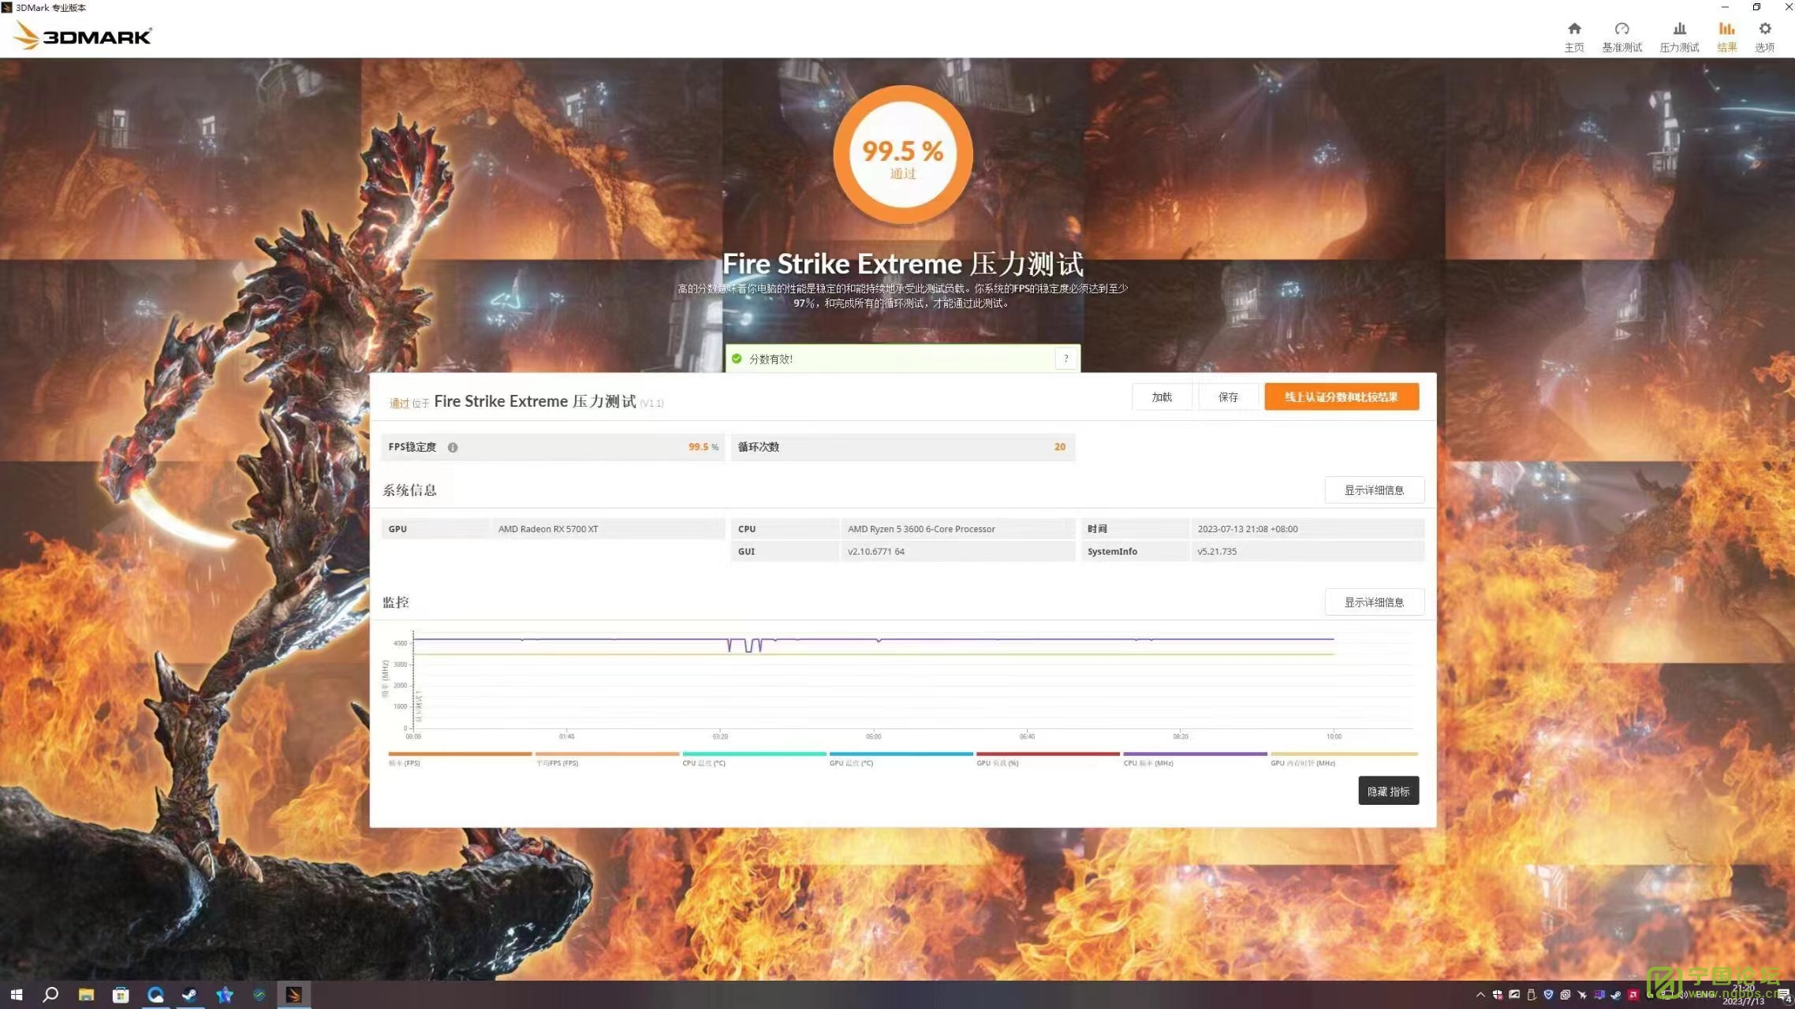The height and width of the screenshot is (1009, 1795).
Task: Toggle the CPU 温度 (°C) legend series
Action: click(754, 758)
